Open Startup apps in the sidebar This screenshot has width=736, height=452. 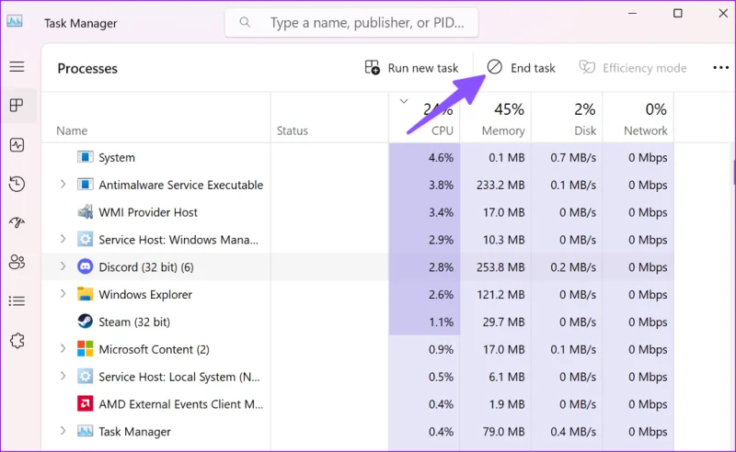(x=17, y=222)
